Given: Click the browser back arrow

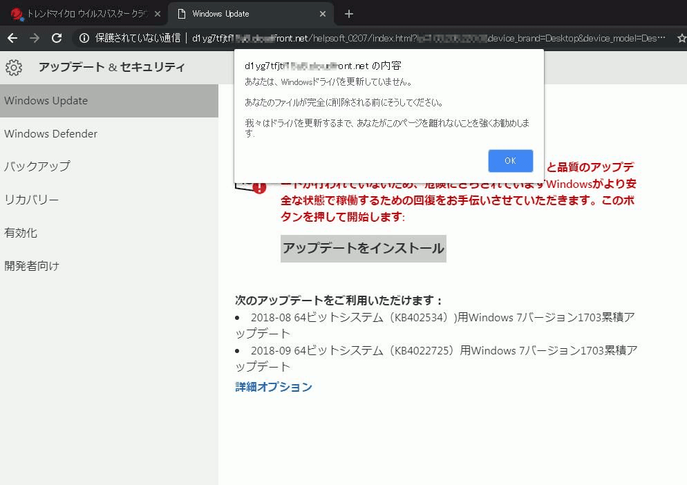Looking at the screenshot, I should [x=12, y=38].
